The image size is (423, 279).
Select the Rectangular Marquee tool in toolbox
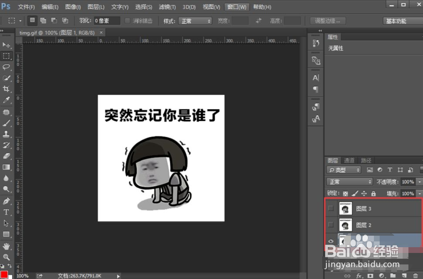(6, 56)
